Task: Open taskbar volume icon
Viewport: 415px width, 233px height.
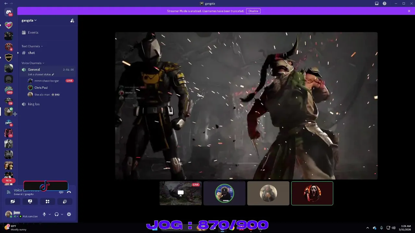Action: (x=394, y=228)
